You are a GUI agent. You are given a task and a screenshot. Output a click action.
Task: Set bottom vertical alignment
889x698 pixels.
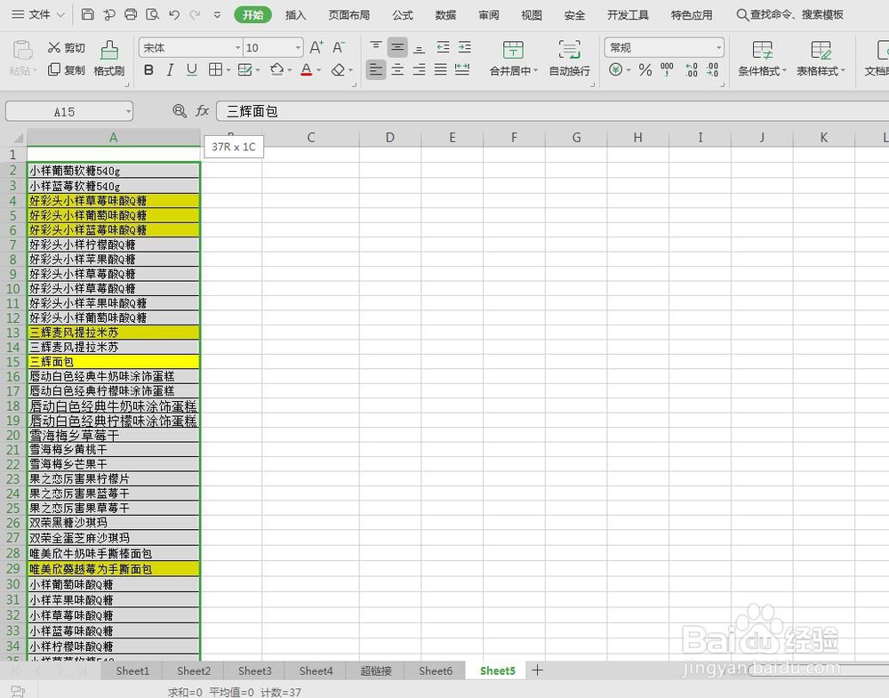click(419, 47)
